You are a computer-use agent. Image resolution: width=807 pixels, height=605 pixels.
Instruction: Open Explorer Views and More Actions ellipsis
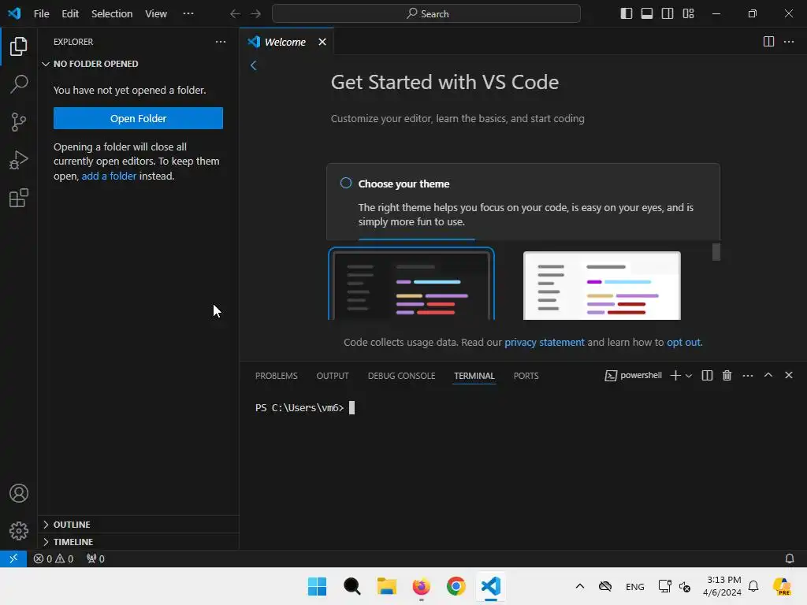pos(221,42)
